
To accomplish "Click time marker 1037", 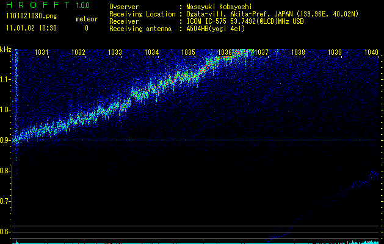I will pos(261,52).
